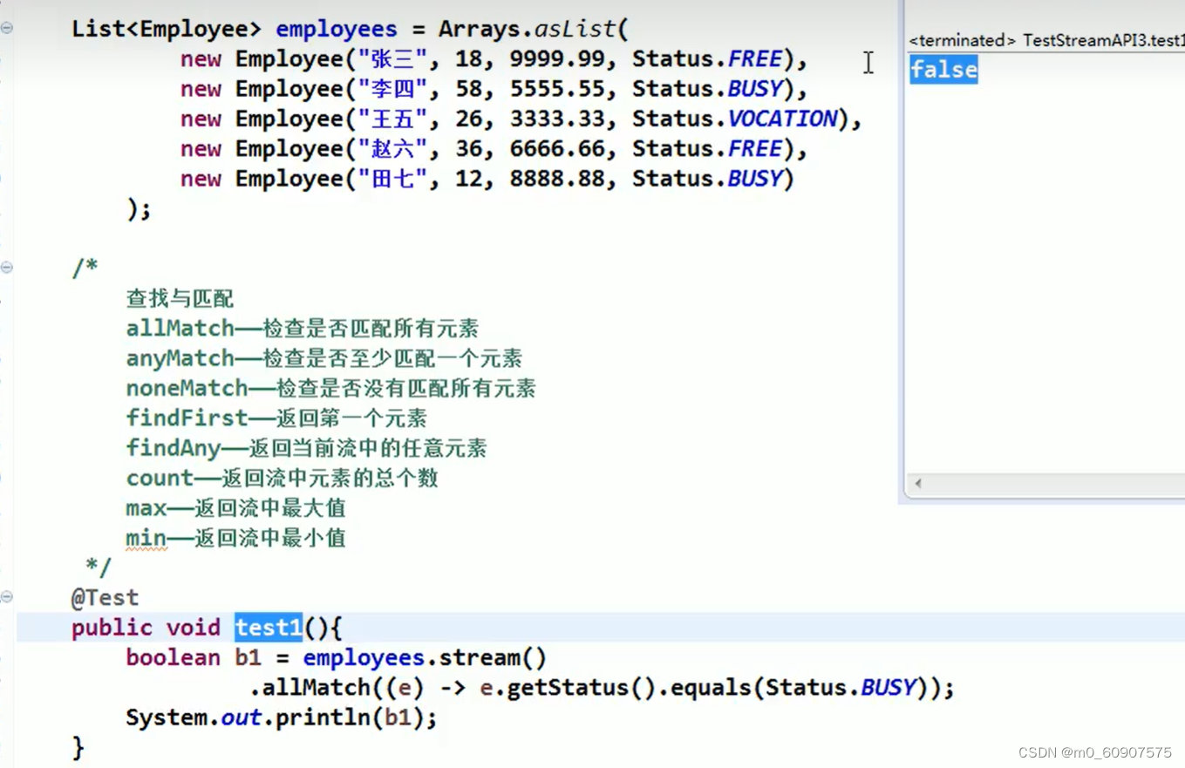
Task: Click the "田七" string literal
Action: 392,179
